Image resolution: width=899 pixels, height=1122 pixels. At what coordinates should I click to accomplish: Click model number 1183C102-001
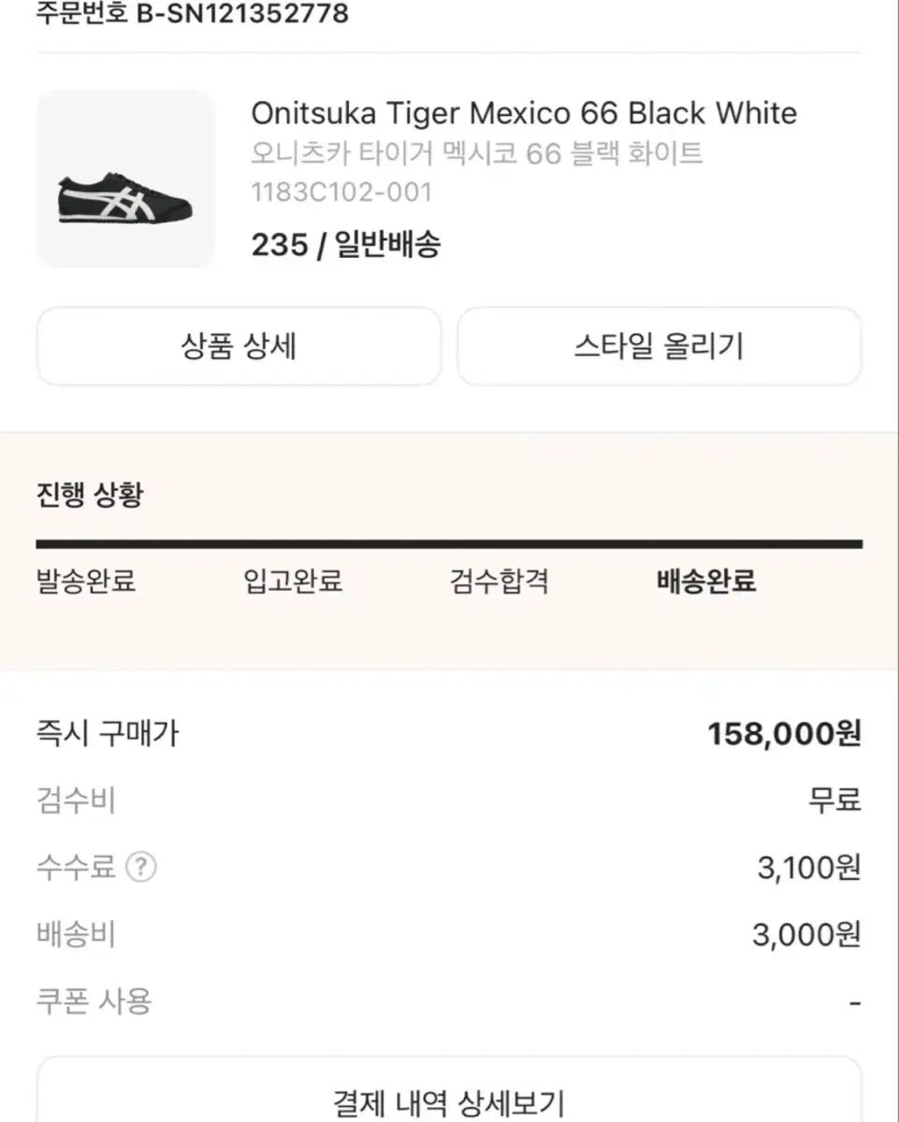pos(341,192)
